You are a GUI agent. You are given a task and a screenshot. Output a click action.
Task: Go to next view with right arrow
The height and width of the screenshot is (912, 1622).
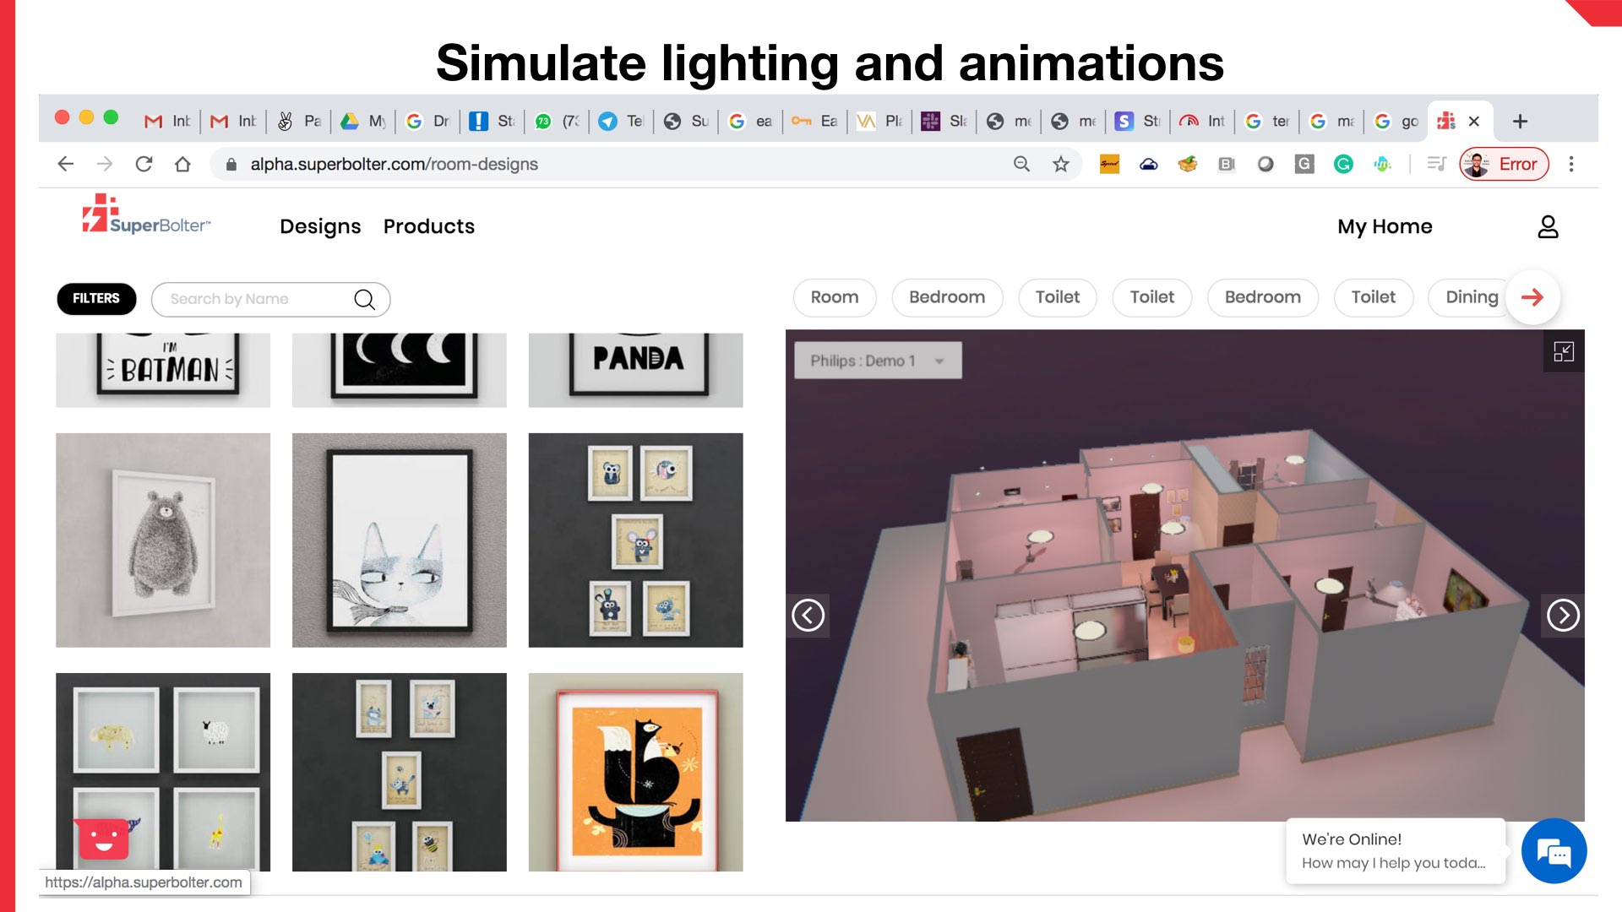tap(1562, 615)
